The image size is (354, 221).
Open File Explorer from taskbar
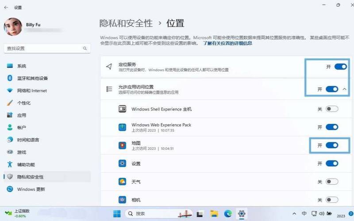click(x=214, y=213)
